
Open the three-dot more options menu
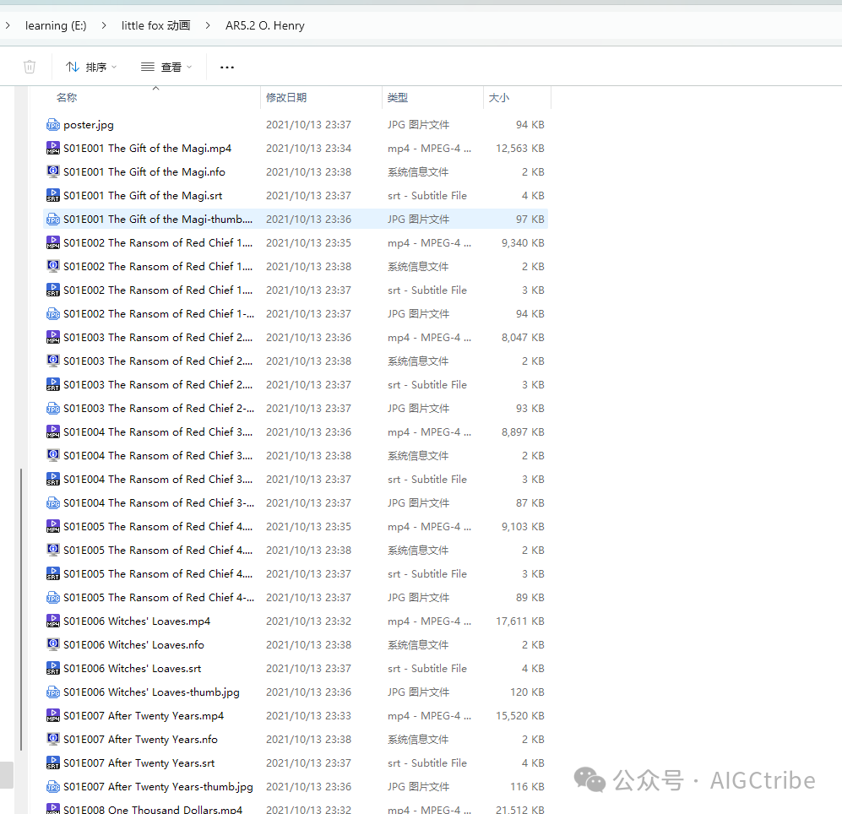[227, 67]
